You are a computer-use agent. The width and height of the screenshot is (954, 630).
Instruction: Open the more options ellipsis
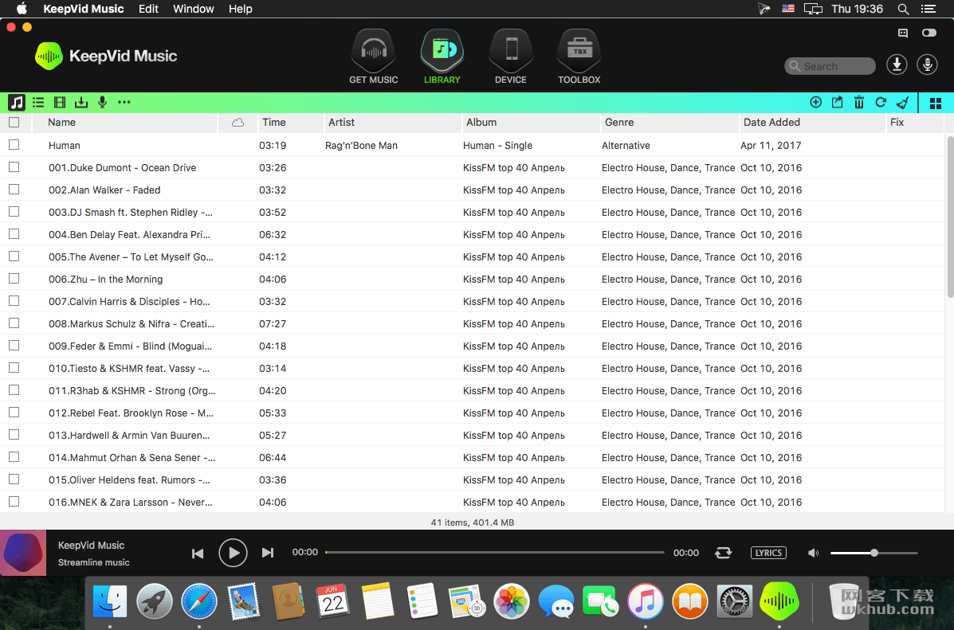click(124, 102)
